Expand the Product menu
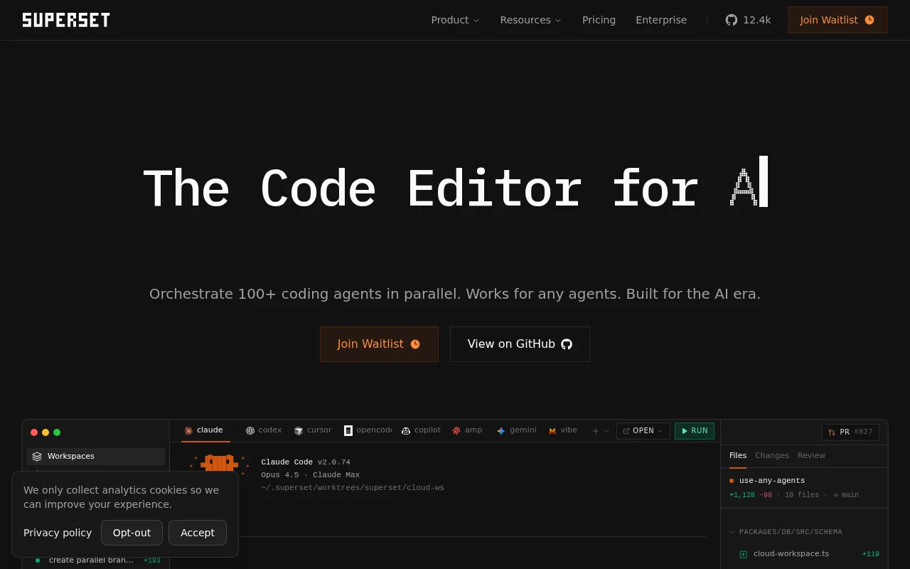 click(x=455, y=20)
